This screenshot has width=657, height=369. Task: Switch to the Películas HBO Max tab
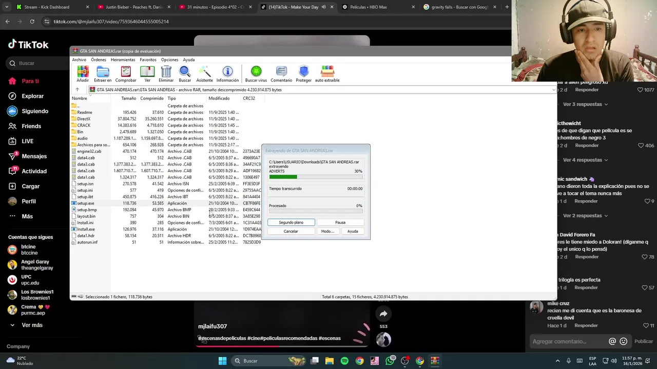(377, 7)
